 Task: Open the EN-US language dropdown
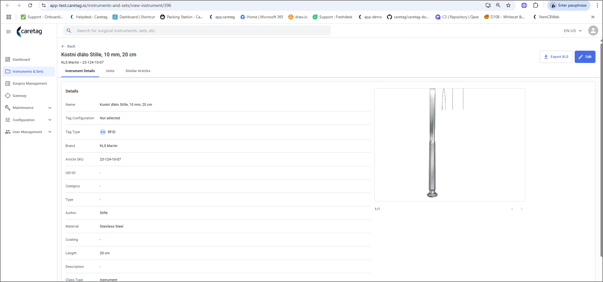tap(573, 31)
